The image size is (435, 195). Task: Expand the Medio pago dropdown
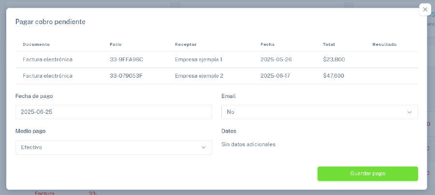[x=113, y=148]
